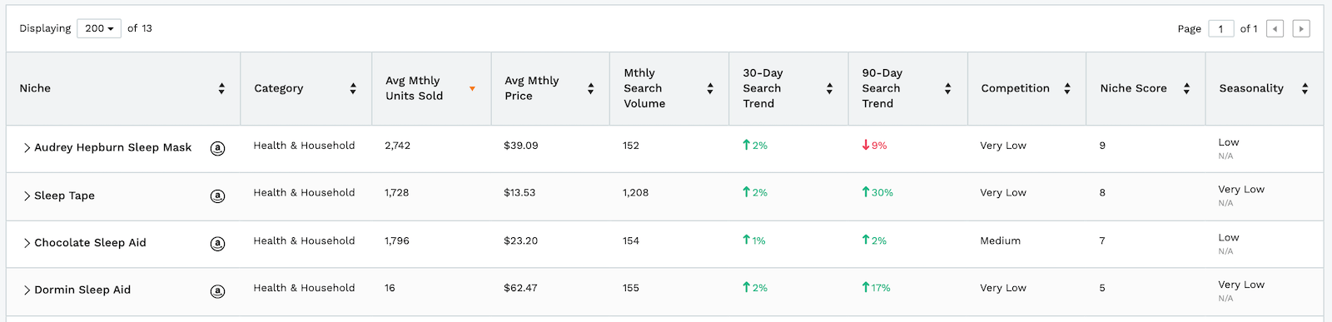The height and width of the screenshot is (322, 1332).
Task: Click the niche score 9 value
Action: coord(1102,146)
